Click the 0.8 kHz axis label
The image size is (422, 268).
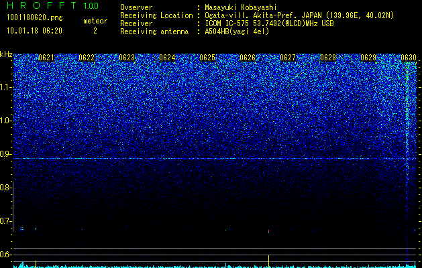5,188
